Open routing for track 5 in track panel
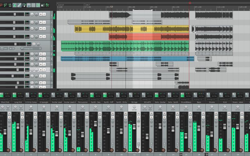Viewport: 250px width, 156px height. pos(27,28)
